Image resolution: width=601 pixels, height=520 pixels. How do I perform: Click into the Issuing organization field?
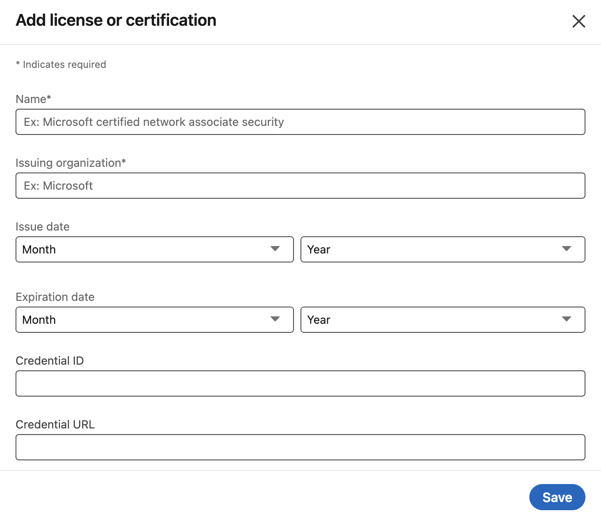[300, 186]
